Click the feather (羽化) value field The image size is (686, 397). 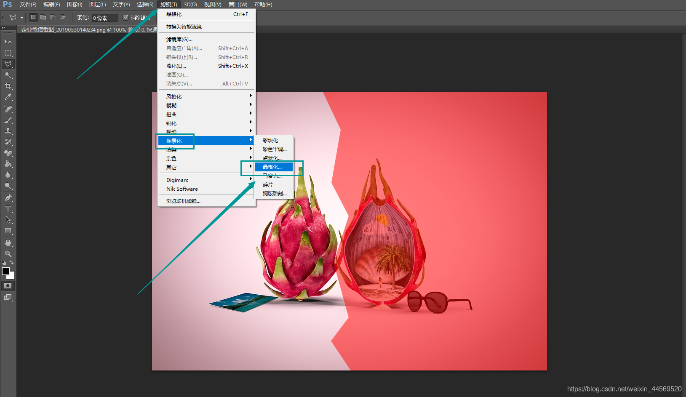pyautogui.click(x=105, y=18)
